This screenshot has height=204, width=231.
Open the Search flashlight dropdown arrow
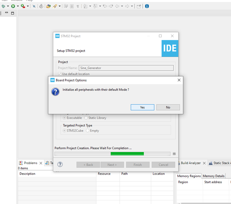point(60,6)
